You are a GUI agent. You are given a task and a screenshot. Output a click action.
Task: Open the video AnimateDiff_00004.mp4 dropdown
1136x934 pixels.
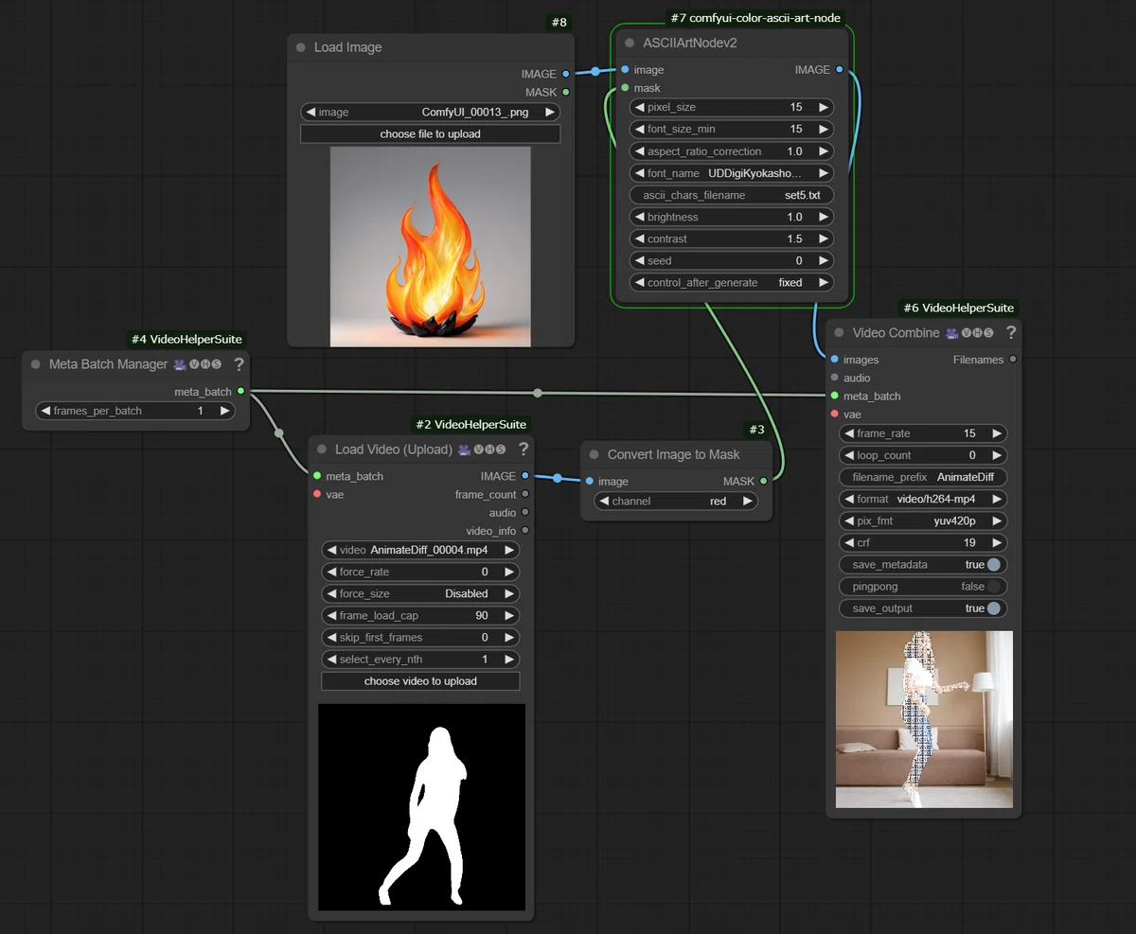[420, 550]
